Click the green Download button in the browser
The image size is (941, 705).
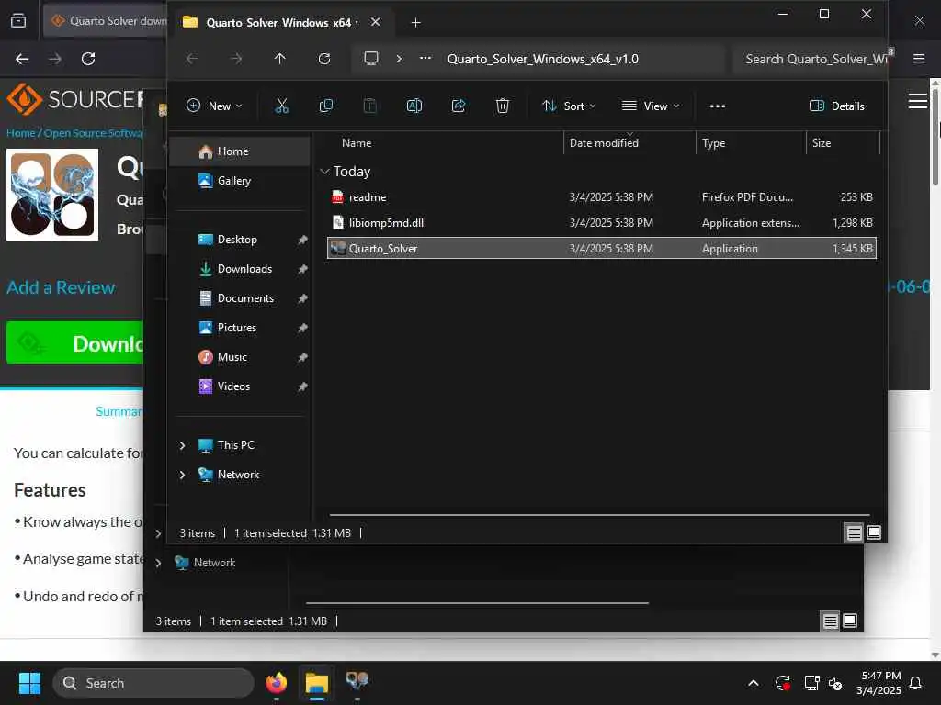[75, 343]
